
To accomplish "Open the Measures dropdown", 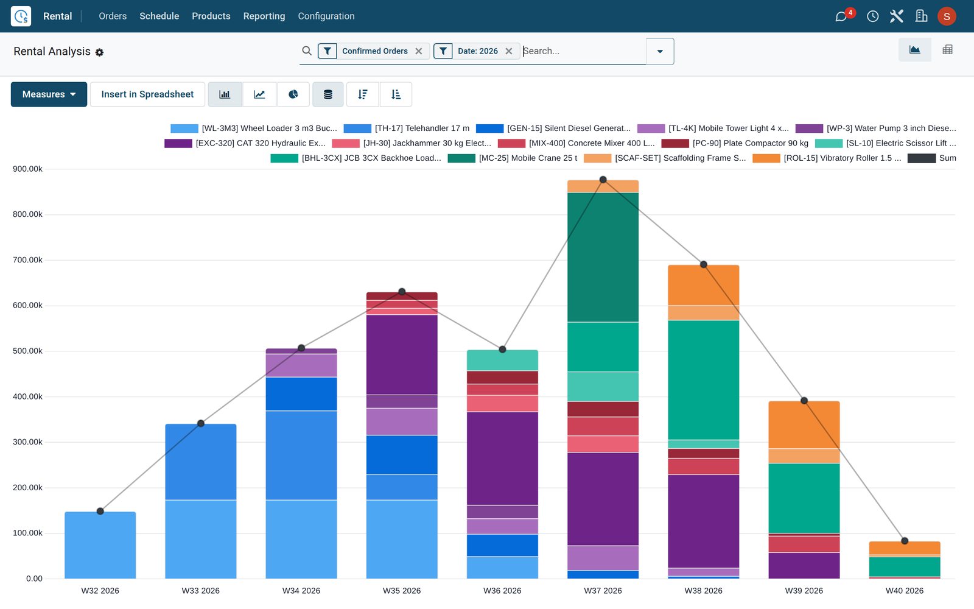I will 49,94.
